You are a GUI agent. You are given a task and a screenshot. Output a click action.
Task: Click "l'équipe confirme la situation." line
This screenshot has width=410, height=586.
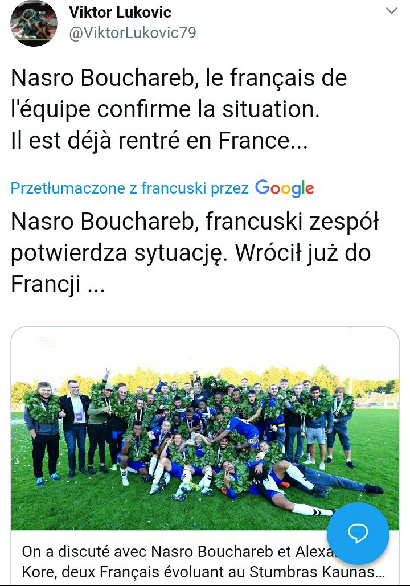click(165, 109)
